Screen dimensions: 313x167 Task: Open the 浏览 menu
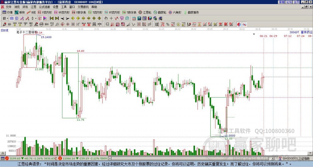[17, 7]
